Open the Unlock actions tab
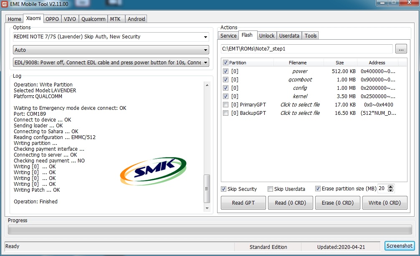 [267, 36]
